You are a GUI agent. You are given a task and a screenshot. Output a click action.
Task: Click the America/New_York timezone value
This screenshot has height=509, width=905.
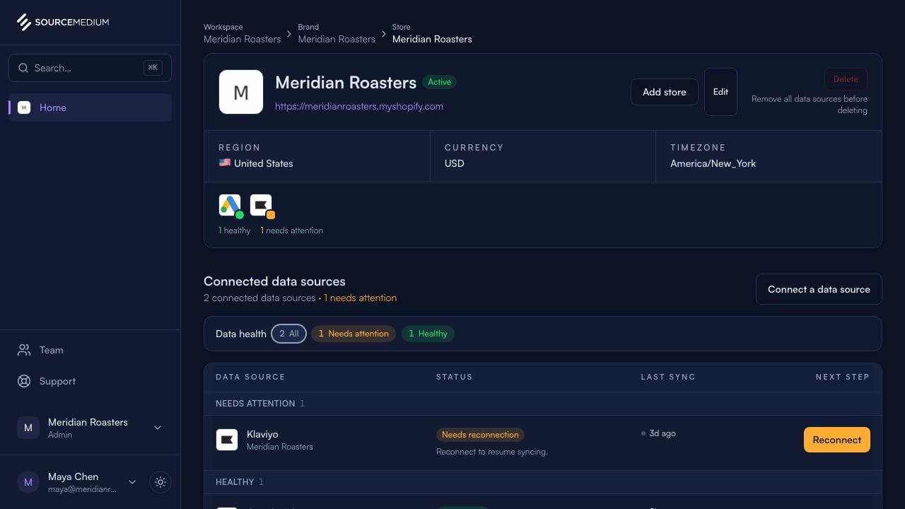tap(713, 163)
